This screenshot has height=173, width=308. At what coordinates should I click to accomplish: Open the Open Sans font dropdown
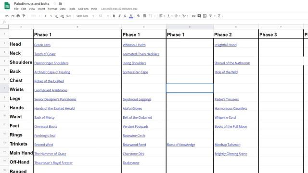[x=85, y=16]
